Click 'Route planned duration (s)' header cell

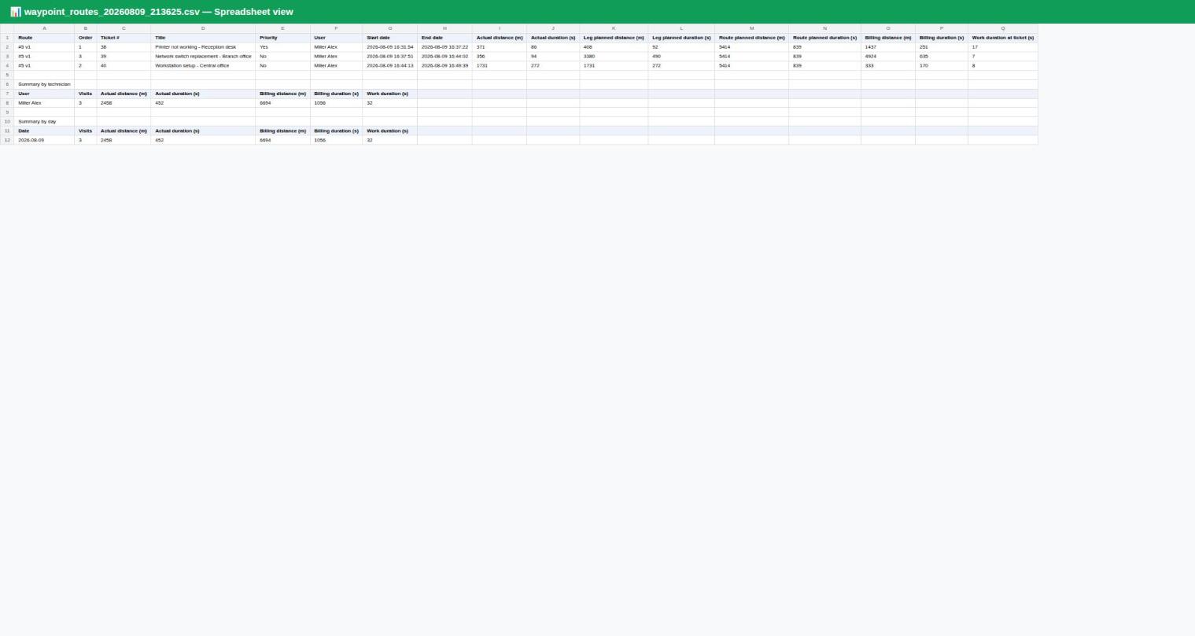(x=824, y=38)
